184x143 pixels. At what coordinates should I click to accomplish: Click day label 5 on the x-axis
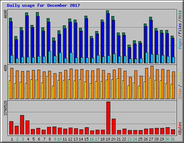33,139
